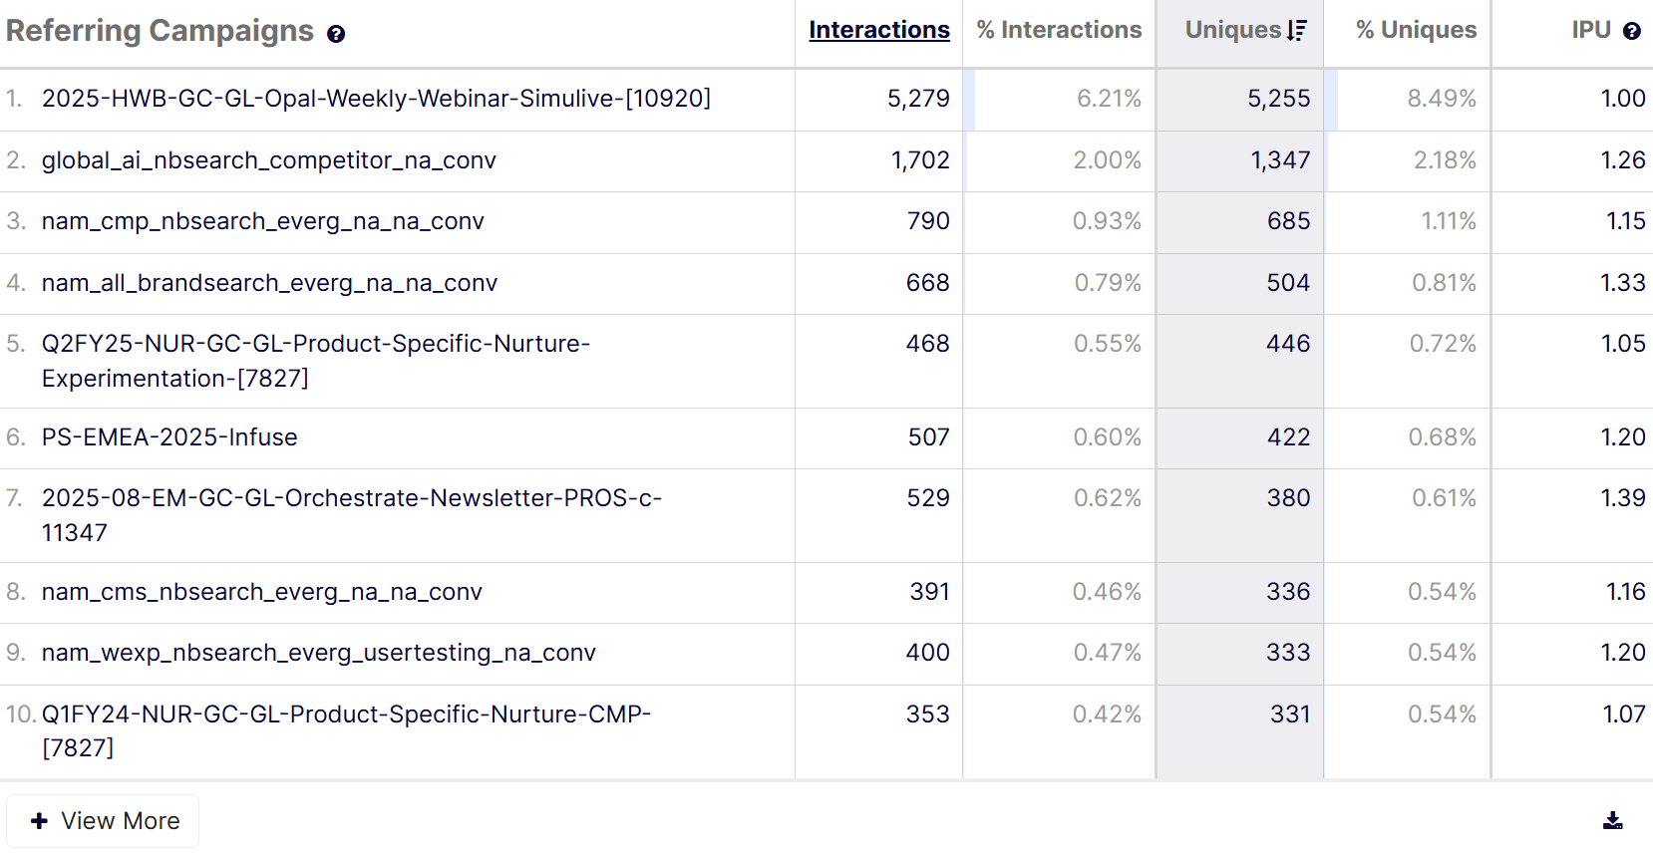
Task: Click the PS-EMEA-2025-Infuse campaign
Action: (169, 437)
